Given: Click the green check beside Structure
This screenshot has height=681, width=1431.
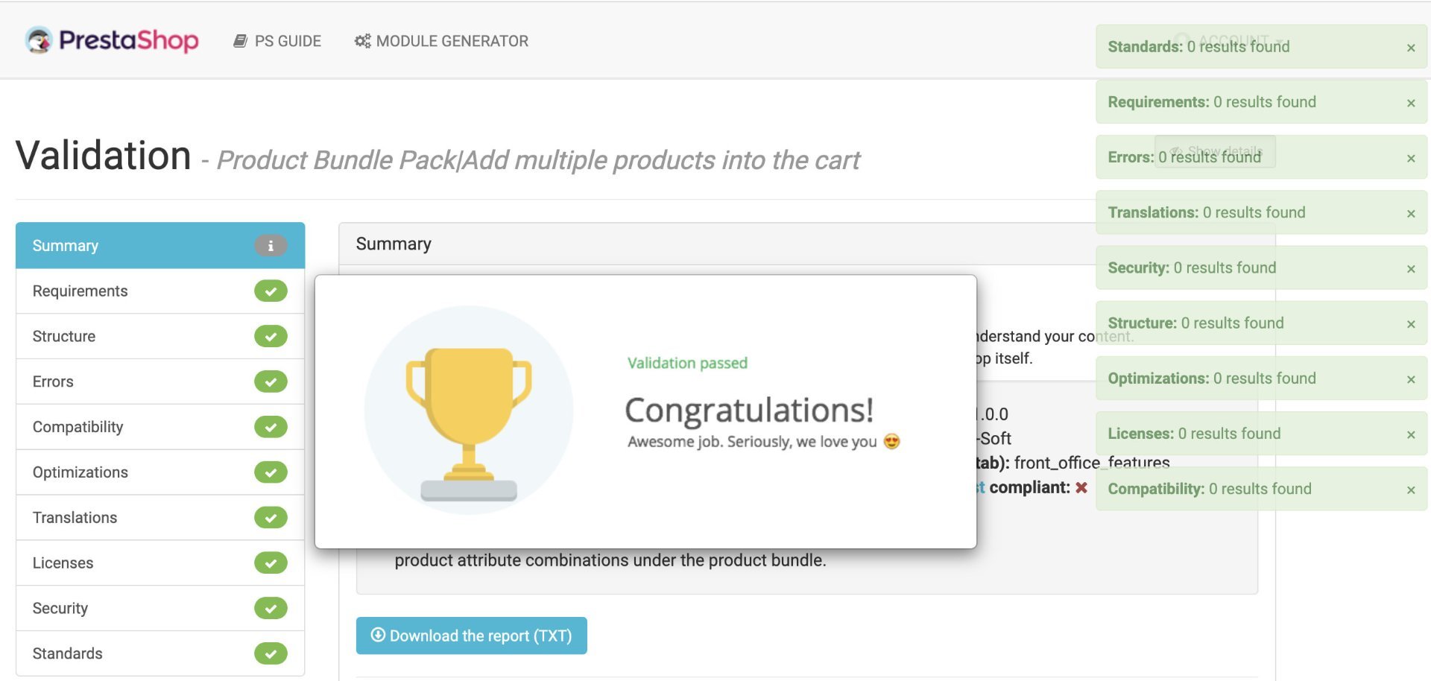Looking at the screenshot, I should [x=271, y=336].
